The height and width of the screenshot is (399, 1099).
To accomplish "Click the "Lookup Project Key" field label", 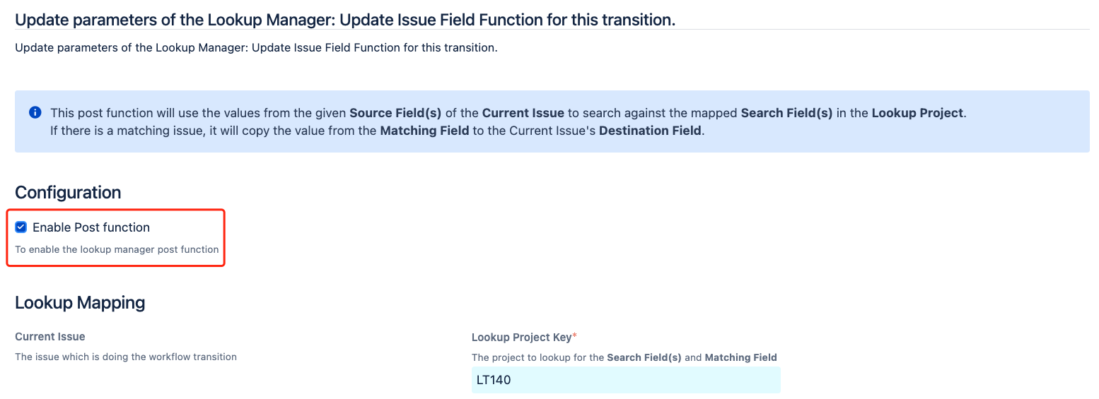I will [521, 337].
